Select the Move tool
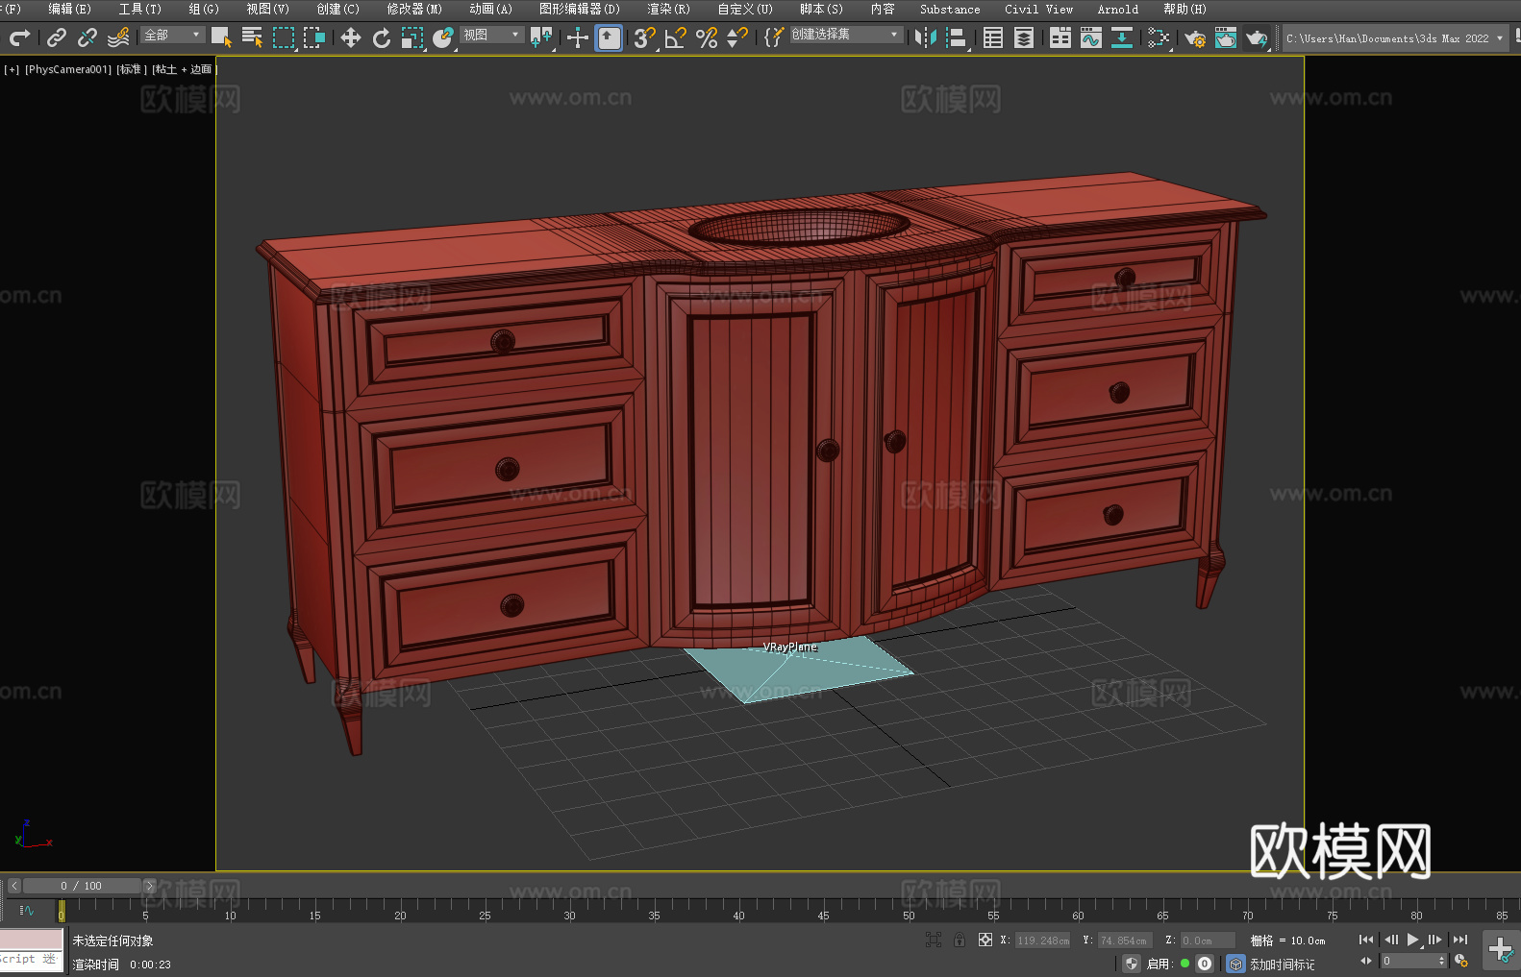The width and height of the screenshot is (1521, 977). (x=351, y=37)
